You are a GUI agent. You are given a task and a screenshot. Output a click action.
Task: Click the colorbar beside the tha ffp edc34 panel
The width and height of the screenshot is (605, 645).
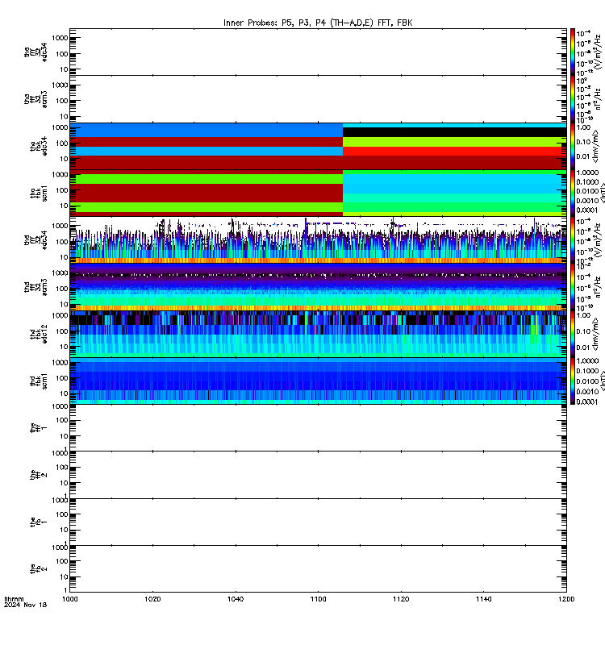(x=573, y=52)
